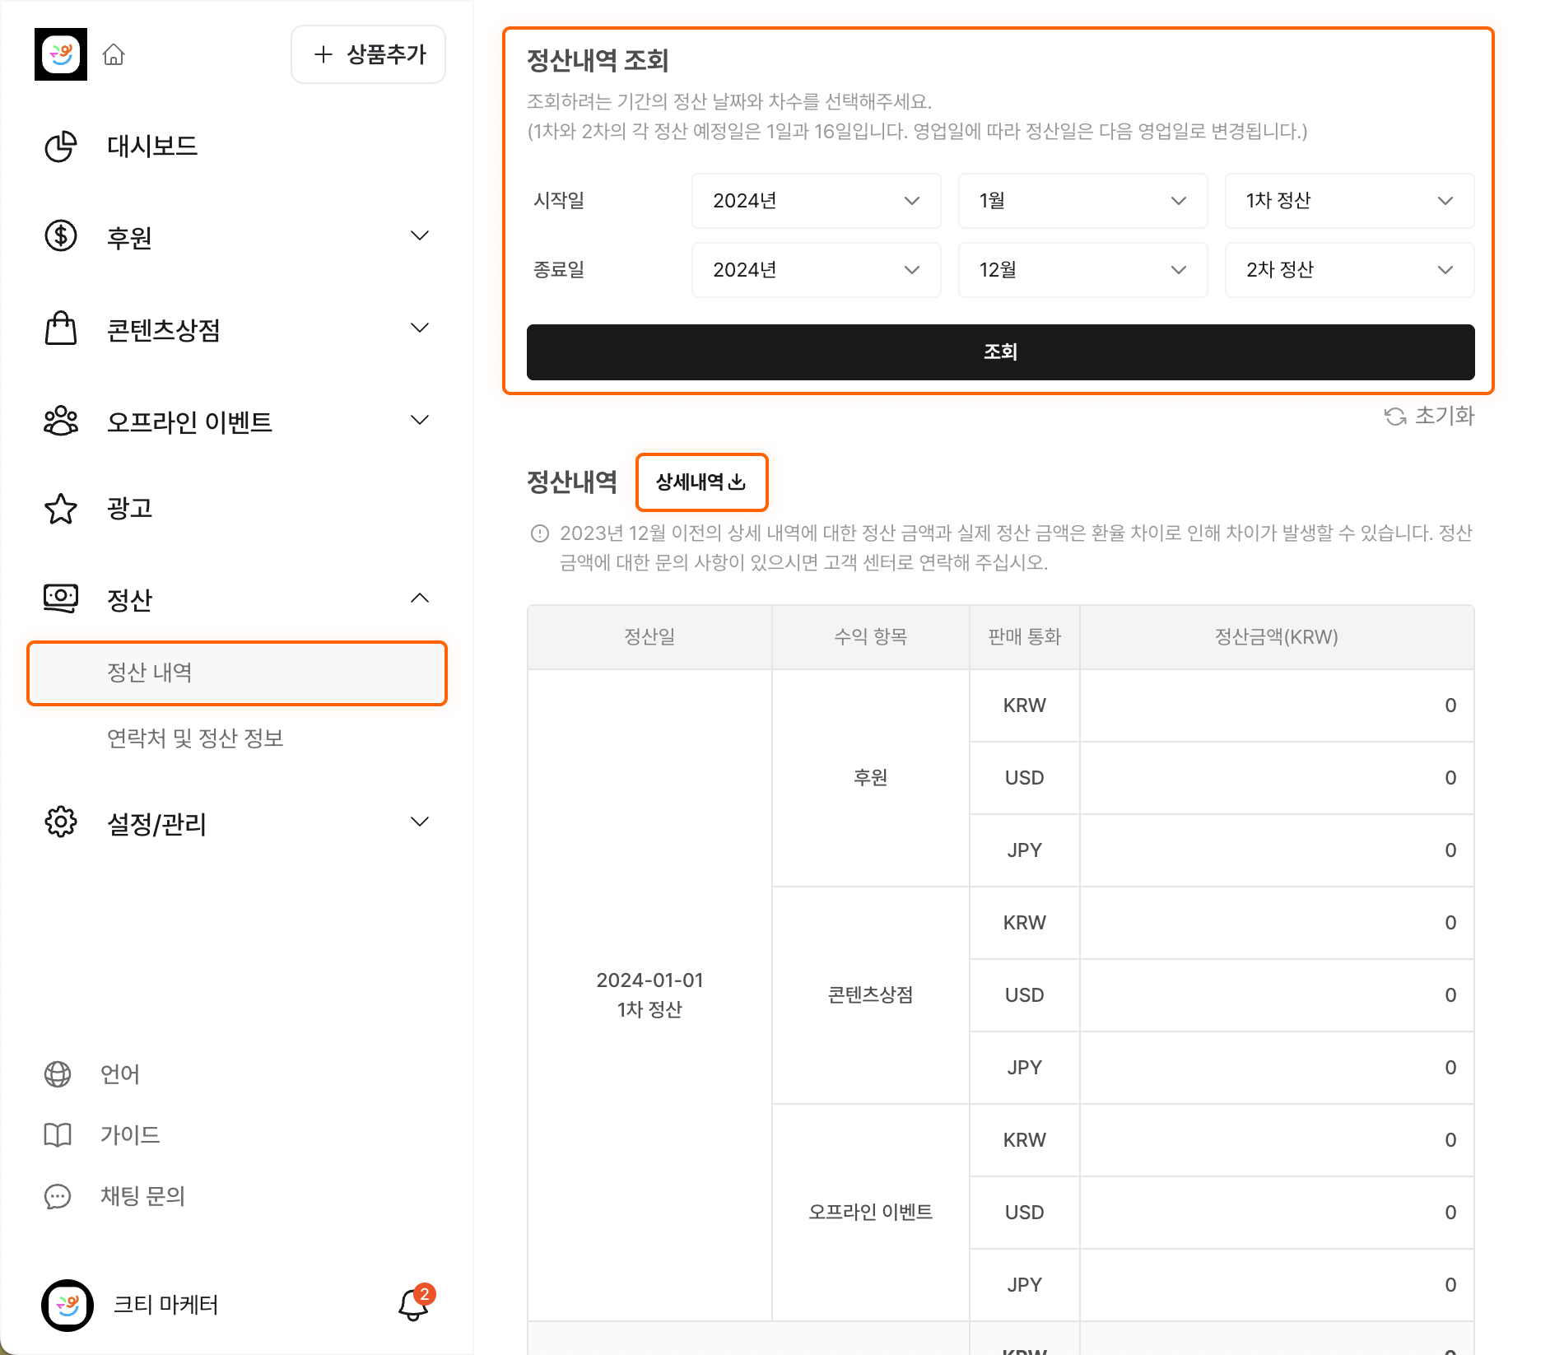Click the 후원 revenue item cell

coord(870,778)
